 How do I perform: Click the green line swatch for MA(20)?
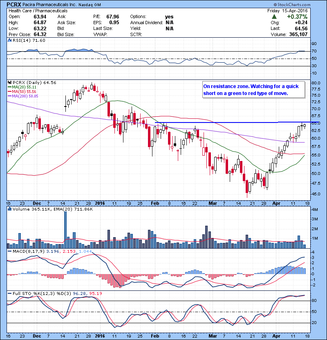10,87
